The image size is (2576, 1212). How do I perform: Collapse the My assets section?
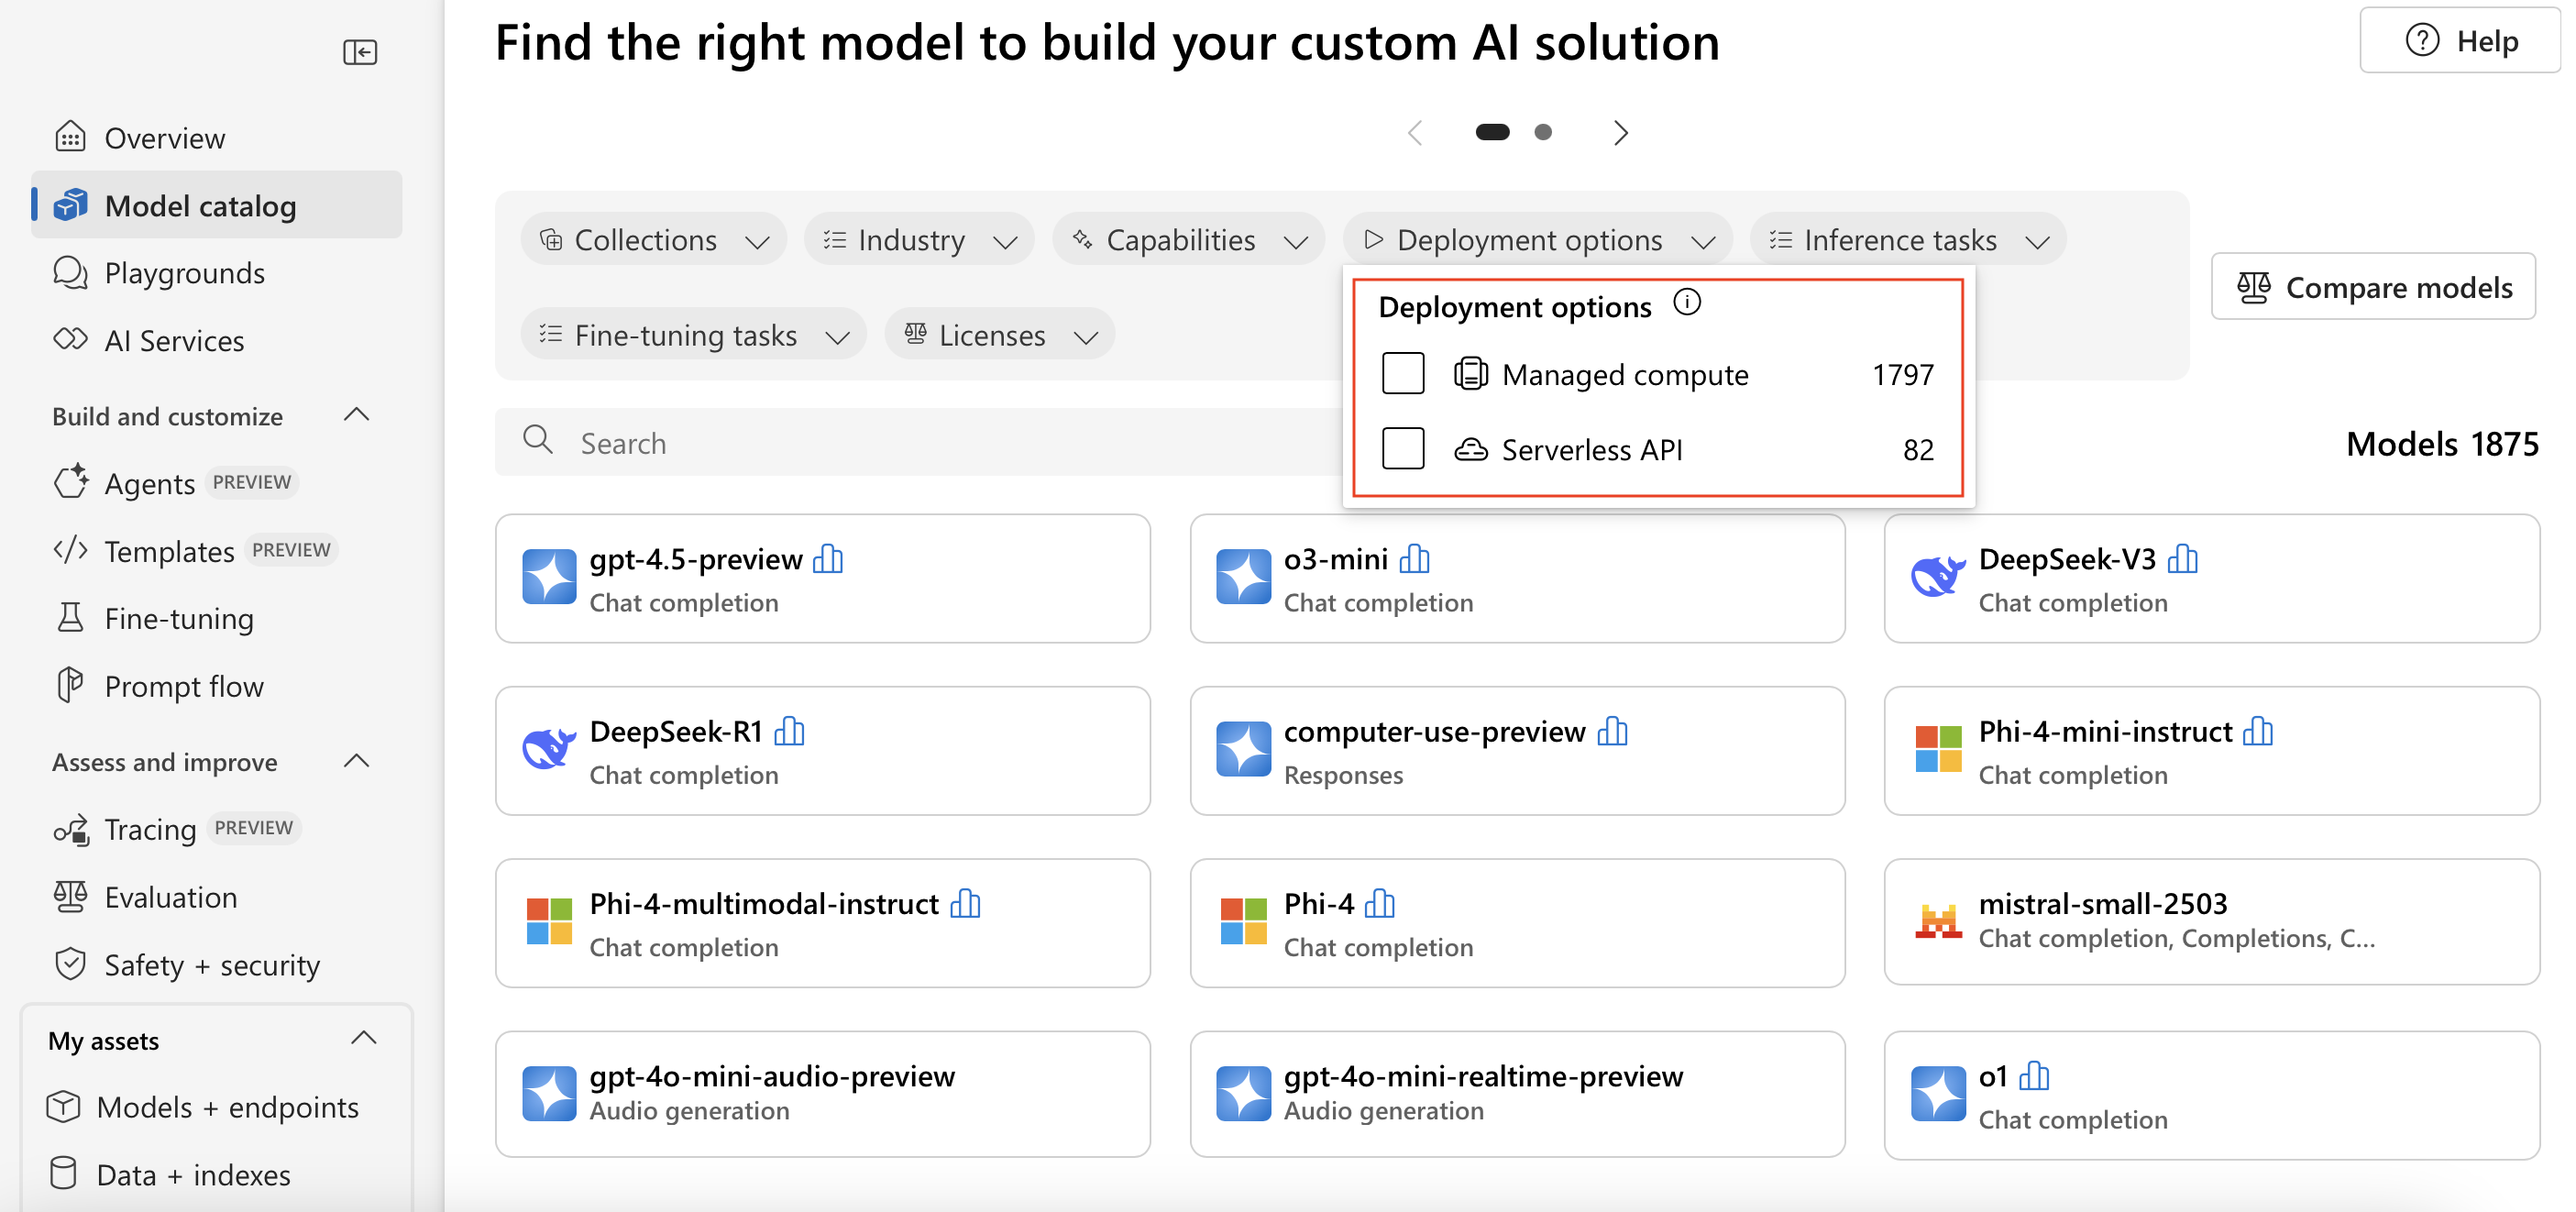pos(363,1038)
